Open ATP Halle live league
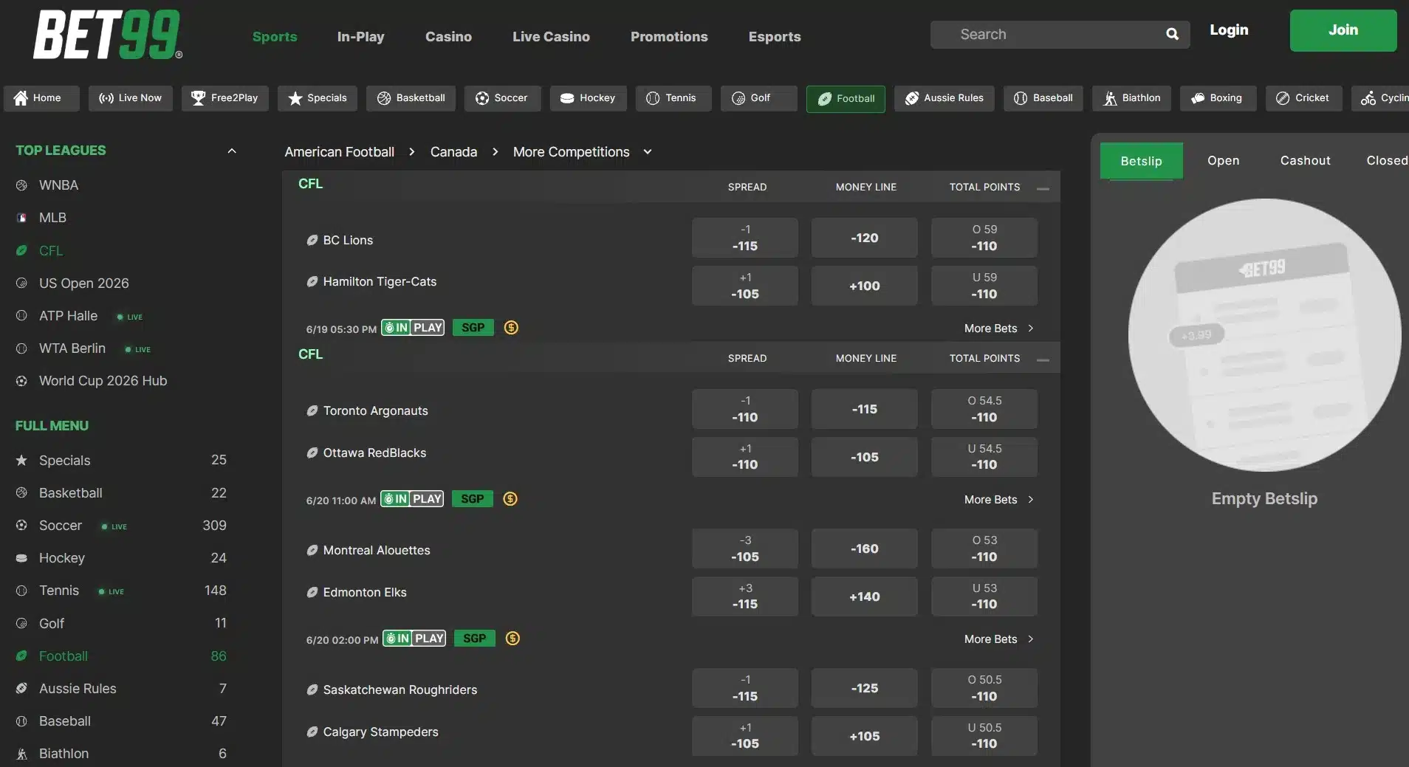Image resolution: width=1409 pixels, height=767 pixels. [x=68, y=316]
